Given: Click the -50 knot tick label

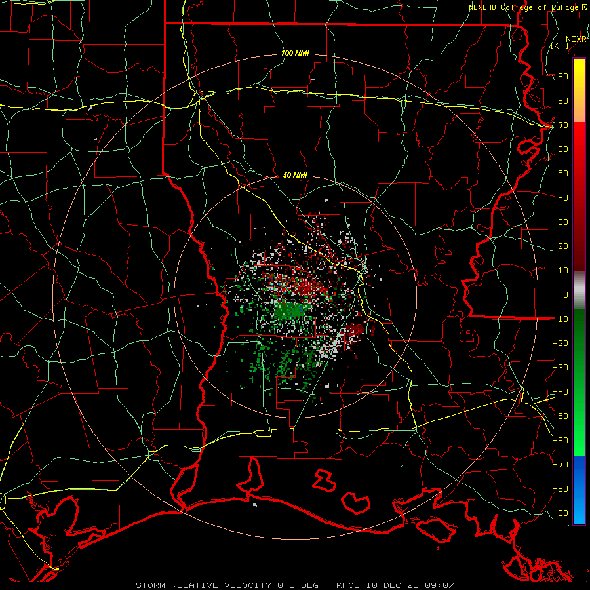Looking at the screenshot, I should pos(560,416).
